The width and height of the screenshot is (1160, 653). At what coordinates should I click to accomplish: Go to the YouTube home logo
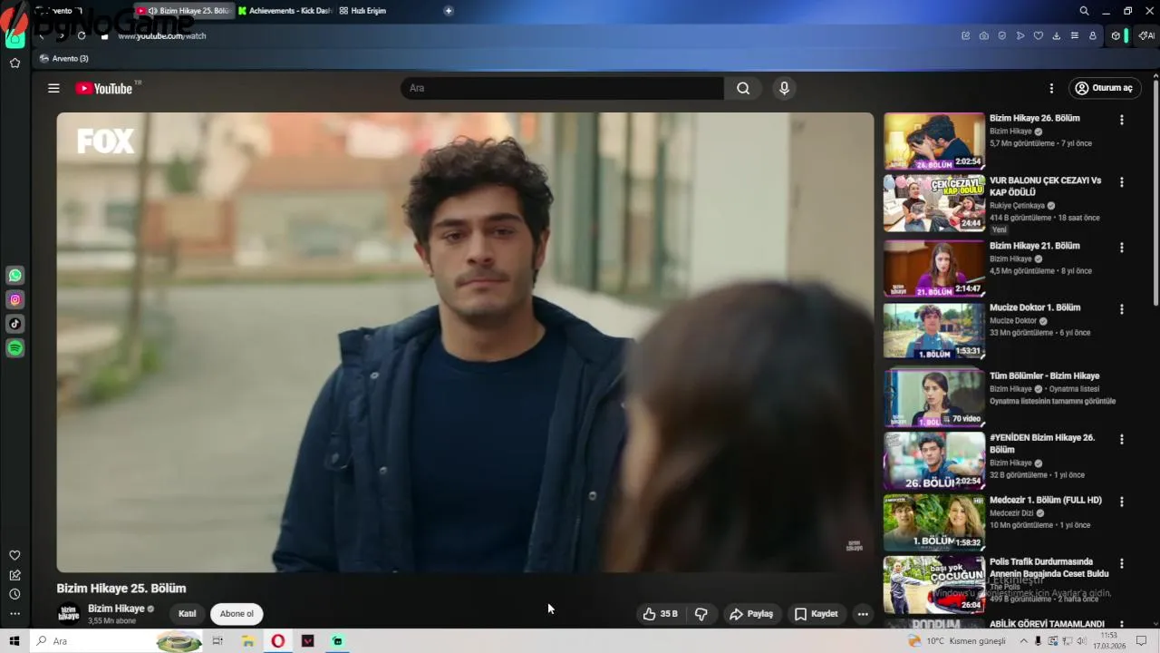(x=104, y=88)
